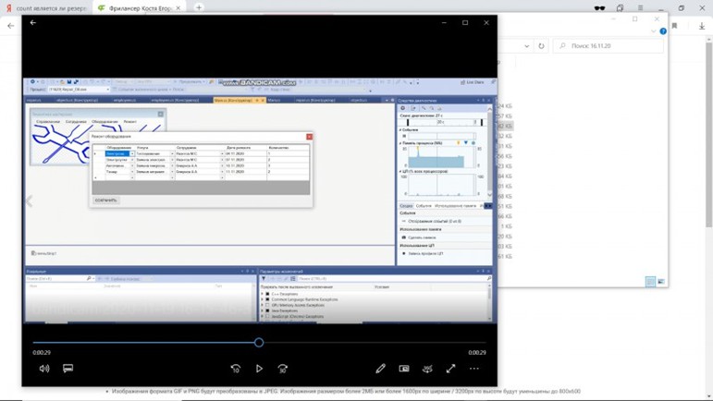Skip forward 30 seconds
Screen dimensions: 713x401
283,369
